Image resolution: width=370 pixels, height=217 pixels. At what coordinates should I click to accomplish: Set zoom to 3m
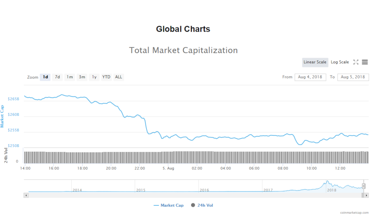(82, 77)
